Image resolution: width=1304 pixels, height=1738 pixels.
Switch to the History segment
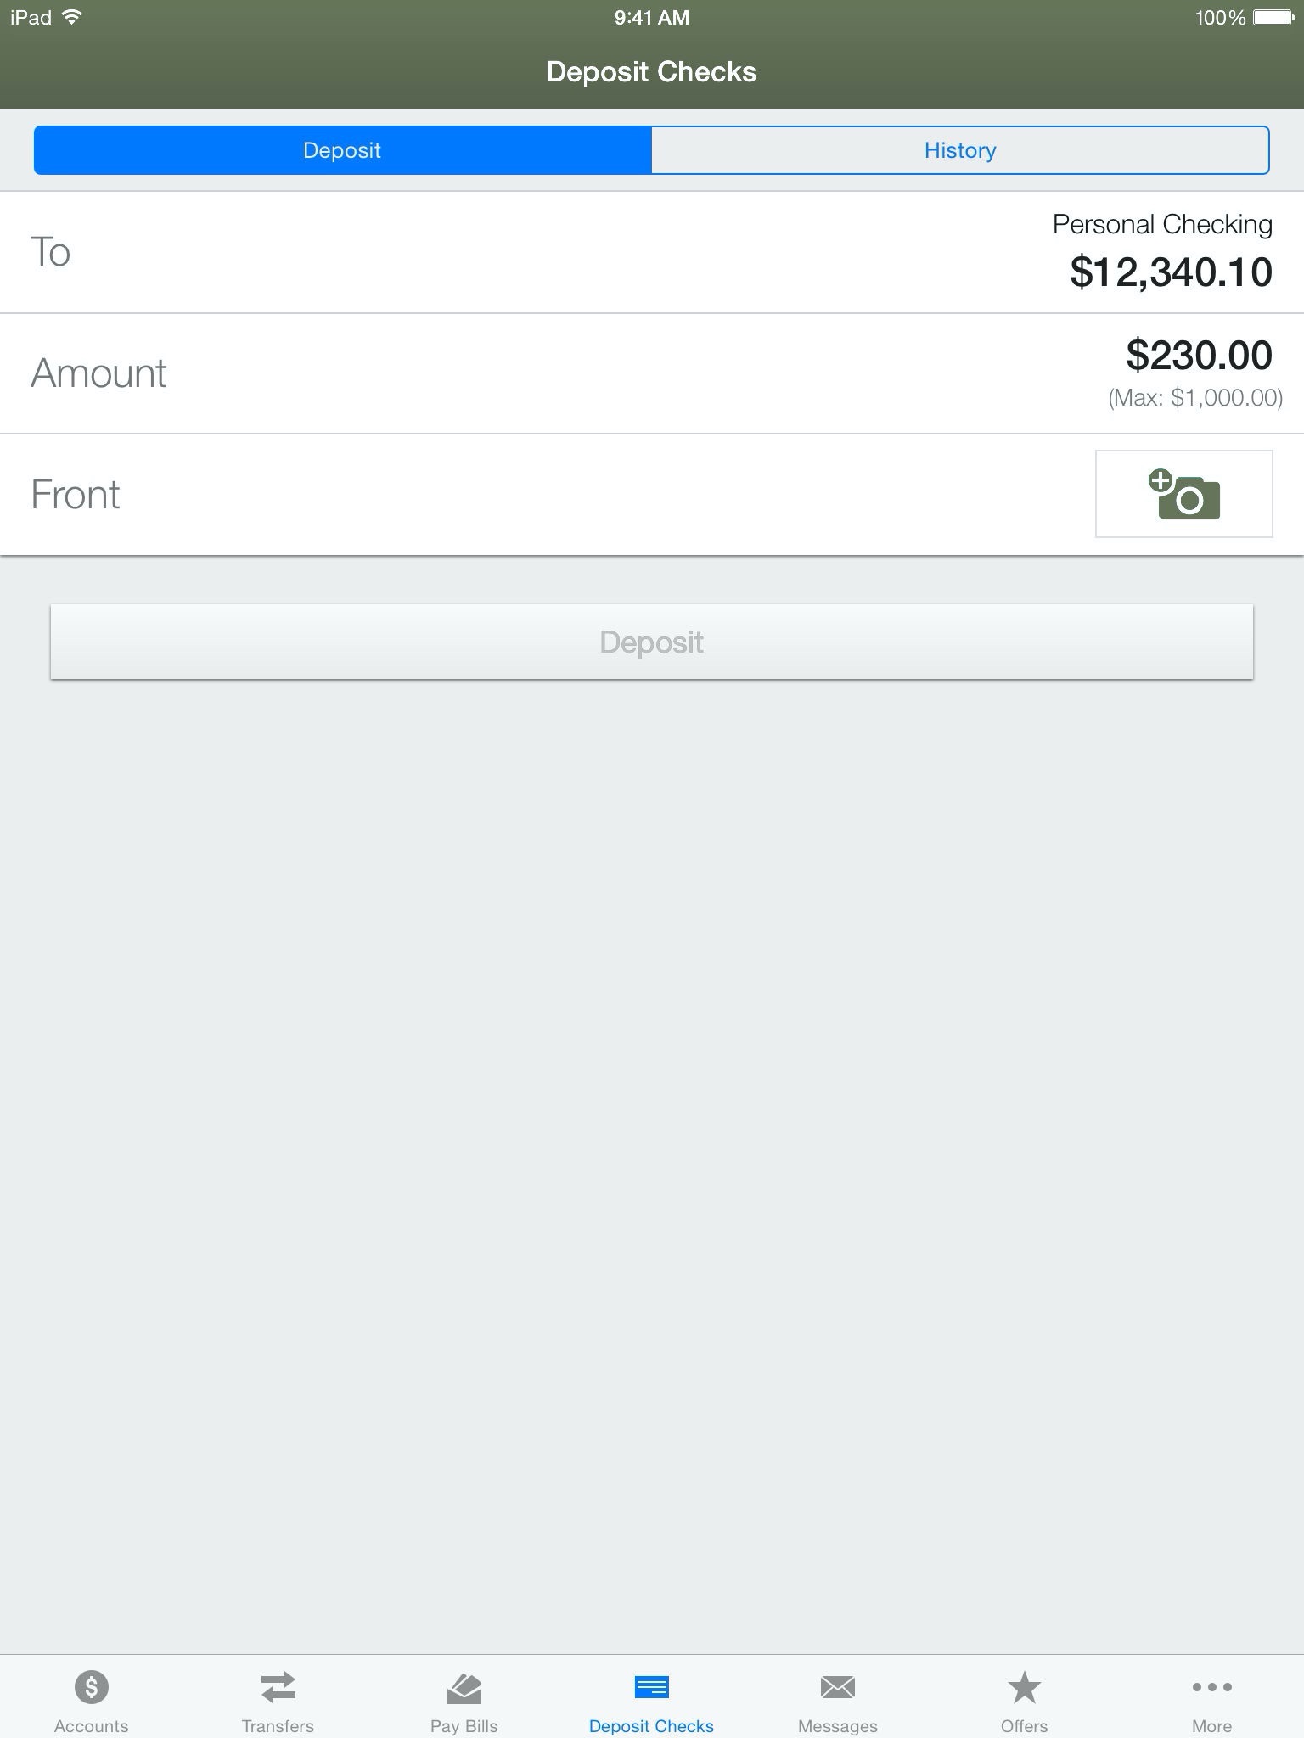[x=959, y=150]
